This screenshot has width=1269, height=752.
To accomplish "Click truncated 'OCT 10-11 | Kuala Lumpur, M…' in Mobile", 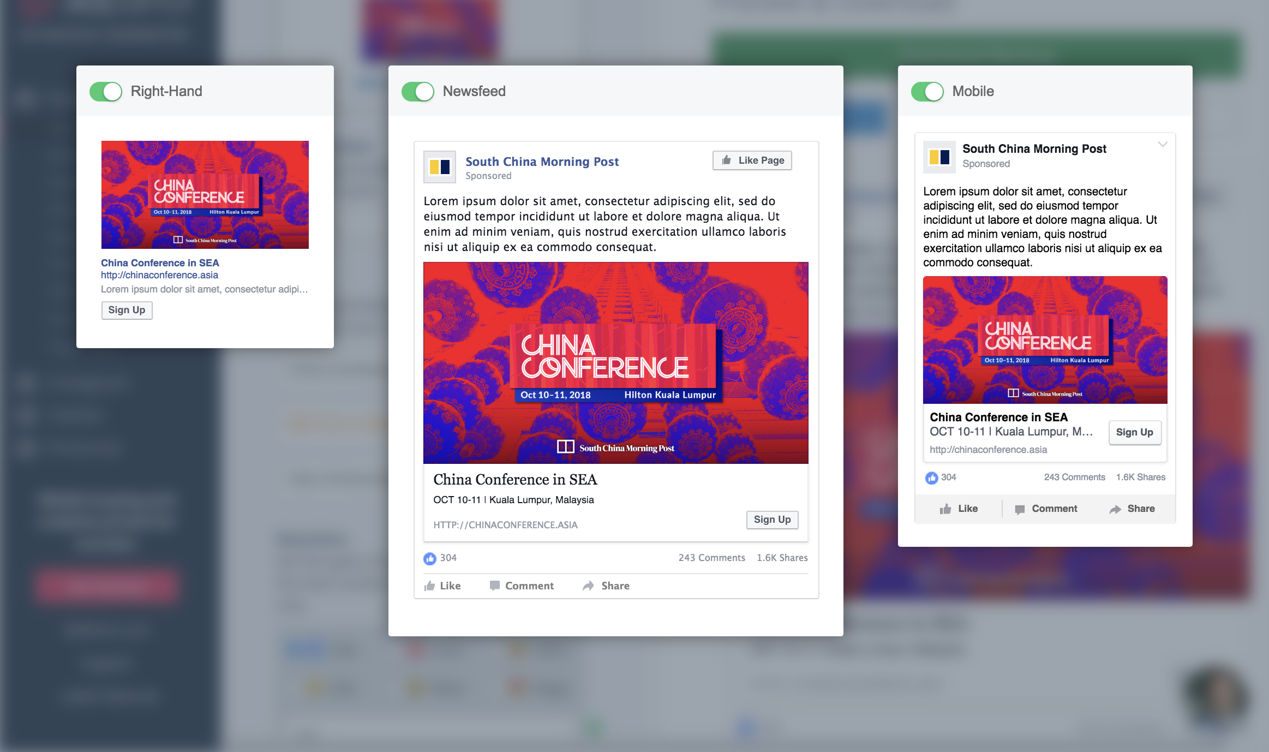I will click(x=1011, y=432).
